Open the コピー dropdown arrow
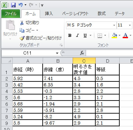The image size is (133, 130). [37, 30]
